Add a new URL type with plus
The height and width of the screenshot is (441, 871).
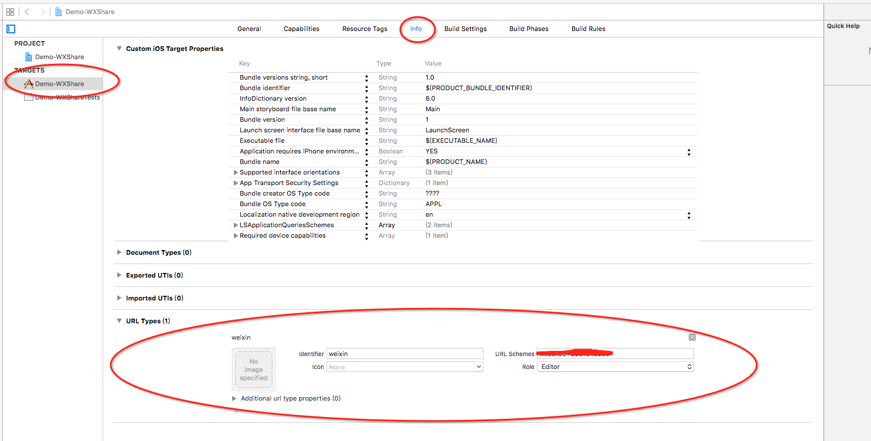click(x=236, y=412)
